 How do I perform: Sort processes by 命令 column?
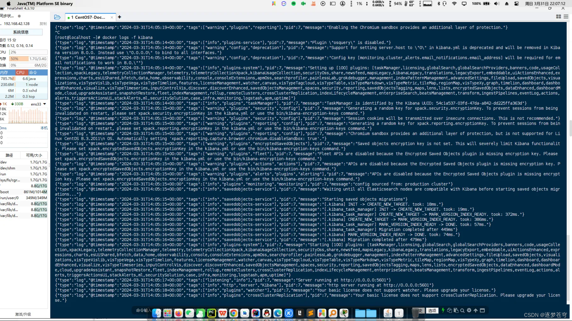(x=38, y=72)
